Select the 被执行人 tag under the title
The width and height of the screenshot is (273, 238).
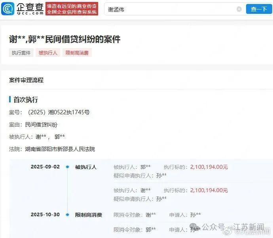pos(48,53)
